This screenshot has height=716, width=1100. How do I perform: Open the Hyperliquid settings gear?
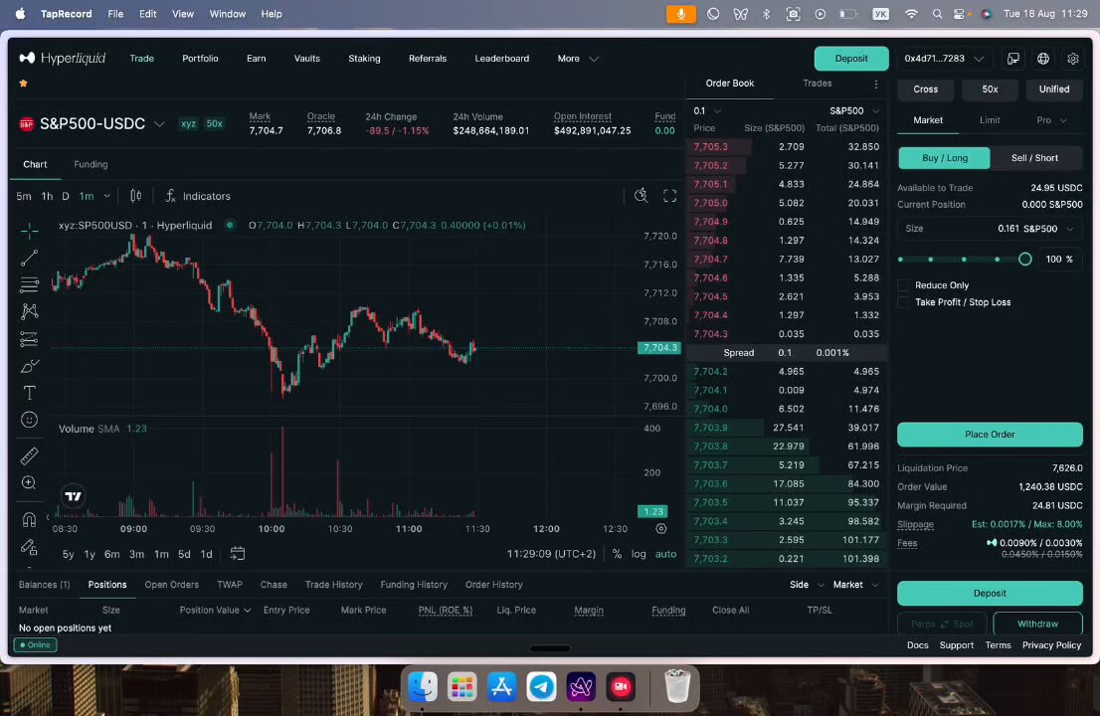[1072, 59]
